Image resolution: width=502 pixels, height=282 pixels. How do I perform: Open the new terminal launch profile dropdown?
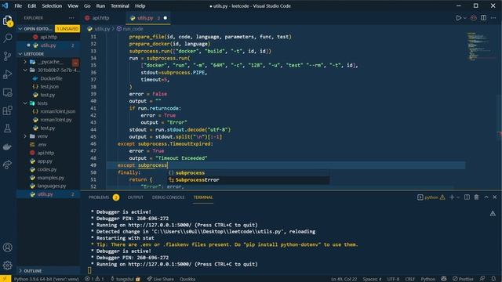[x=458, y=197]
